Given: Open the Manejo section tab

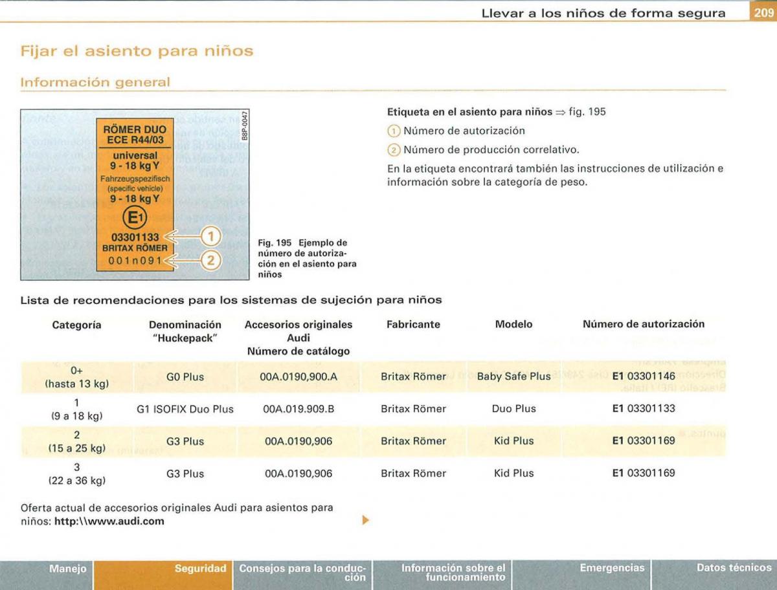Looking at the screenshot, I should (x=47, y=574).
